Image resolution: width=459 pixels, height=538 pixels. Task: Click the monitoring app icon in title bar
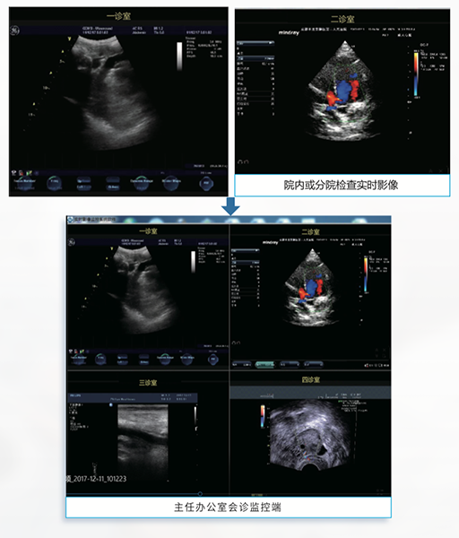[71, 220]
